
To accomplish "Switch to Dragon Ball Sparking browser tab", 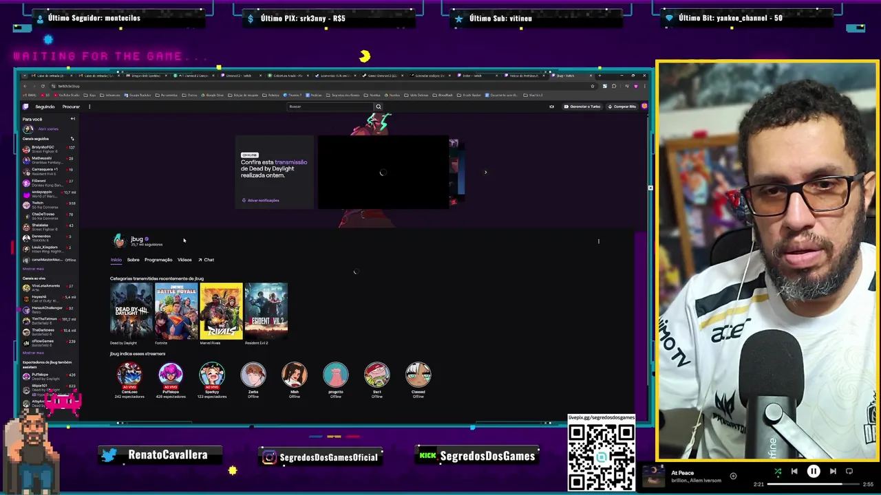I will point(146,76).
